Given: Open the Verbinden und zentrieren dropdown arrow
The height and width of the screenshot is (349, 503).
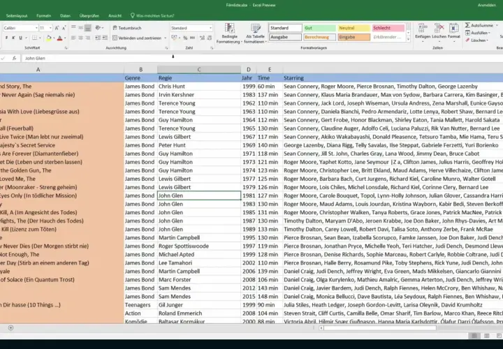Looking at the screenshot, I should tap(165, 38).
